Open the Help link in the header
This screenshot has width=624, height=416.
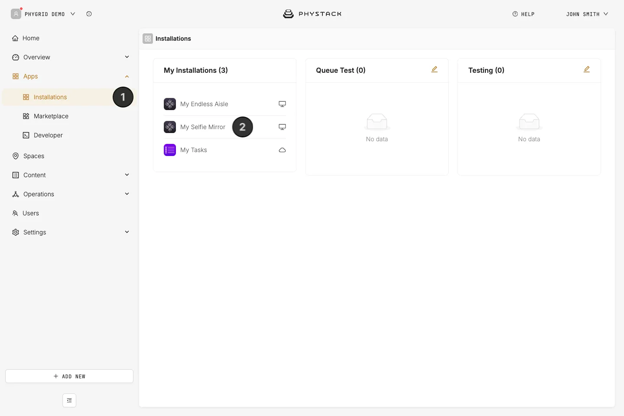click(x=523, y=14)
